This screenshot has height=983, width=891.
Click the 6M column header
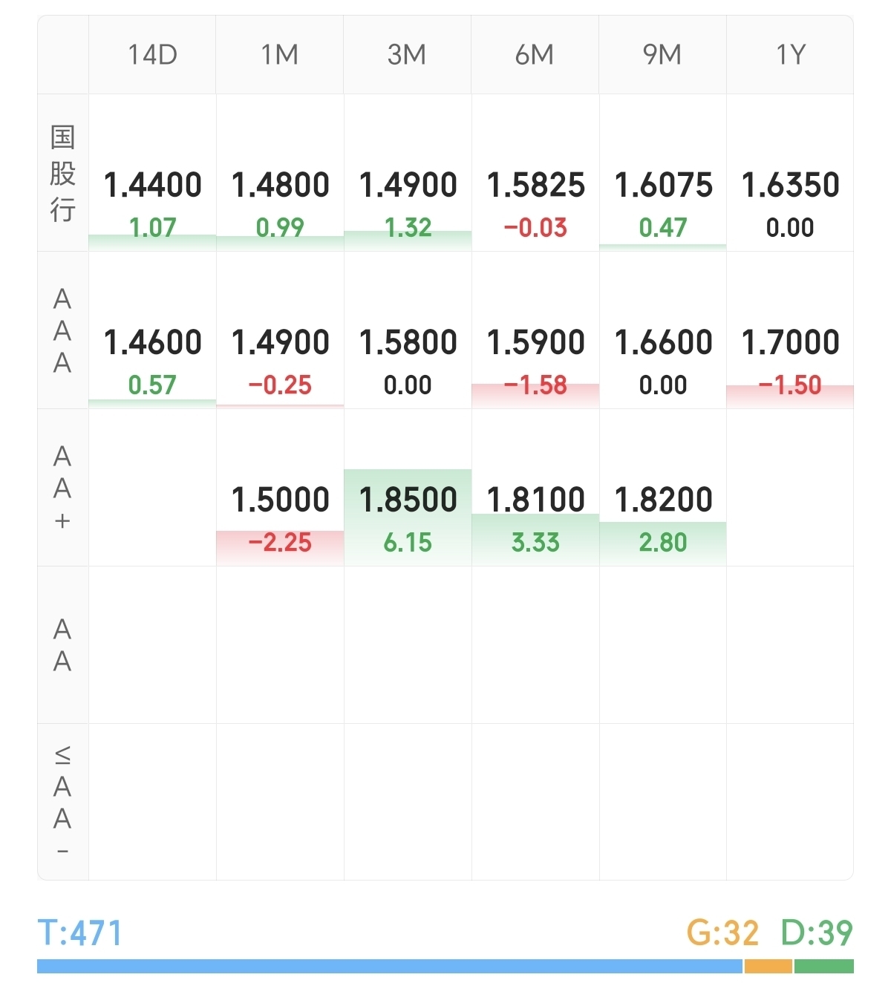pyautogui.click(x=535, y=55)
